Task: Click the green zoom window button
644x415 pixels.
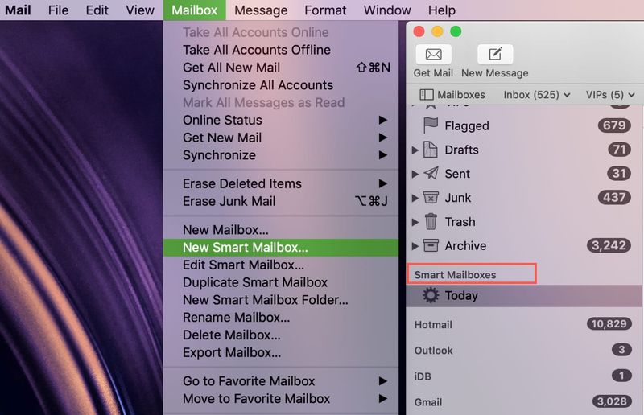Action: click(456, 31)
